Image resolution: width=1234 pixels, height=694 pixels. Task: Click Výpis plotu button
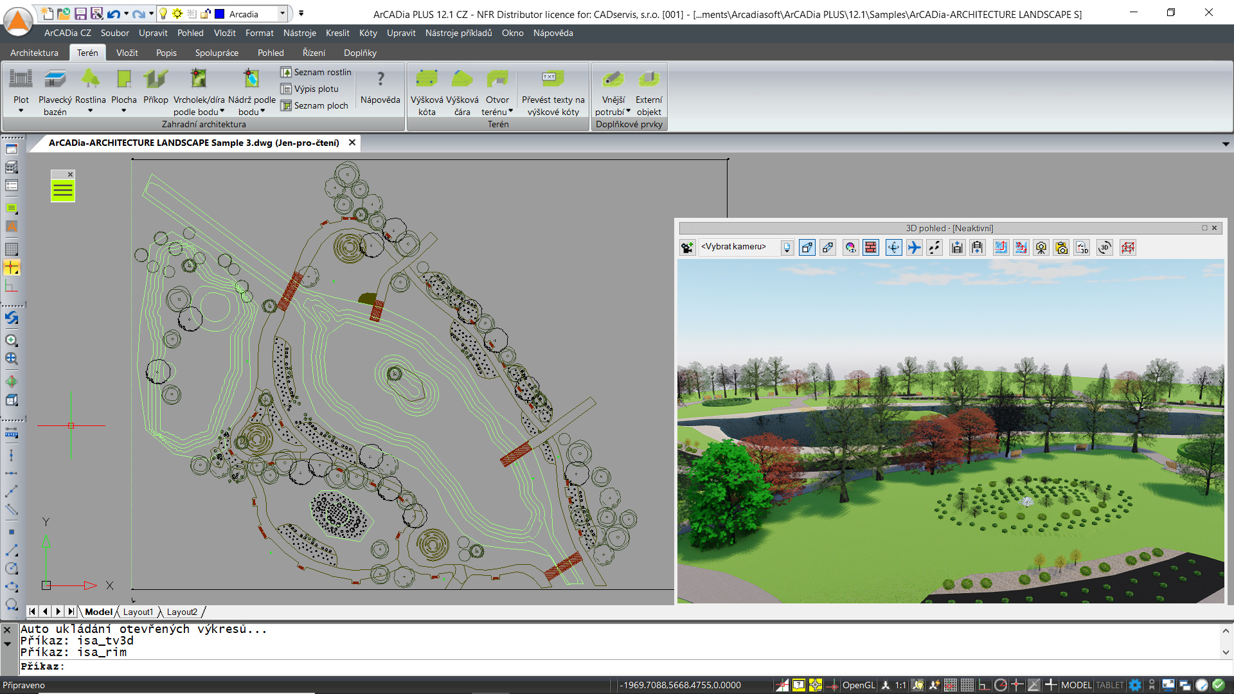pos(310,89)
